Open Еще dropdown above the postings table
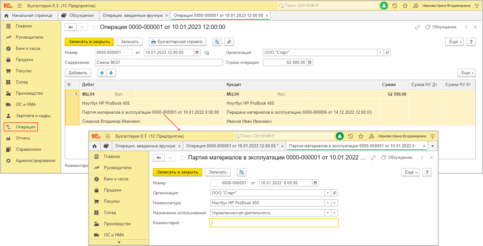The width and height of the screenshot is (483, 246). (x=467, y=73)
